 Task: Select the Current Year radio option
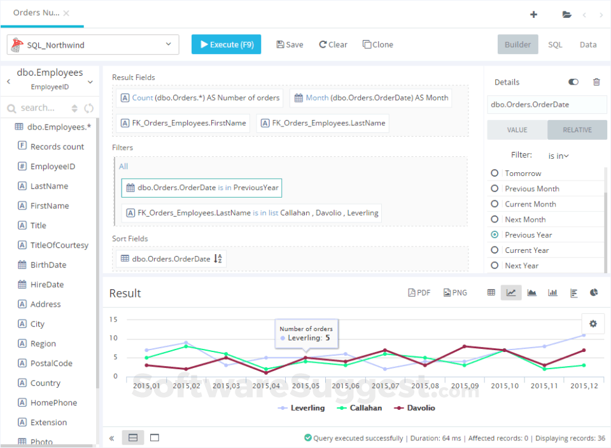coord(495,250)
